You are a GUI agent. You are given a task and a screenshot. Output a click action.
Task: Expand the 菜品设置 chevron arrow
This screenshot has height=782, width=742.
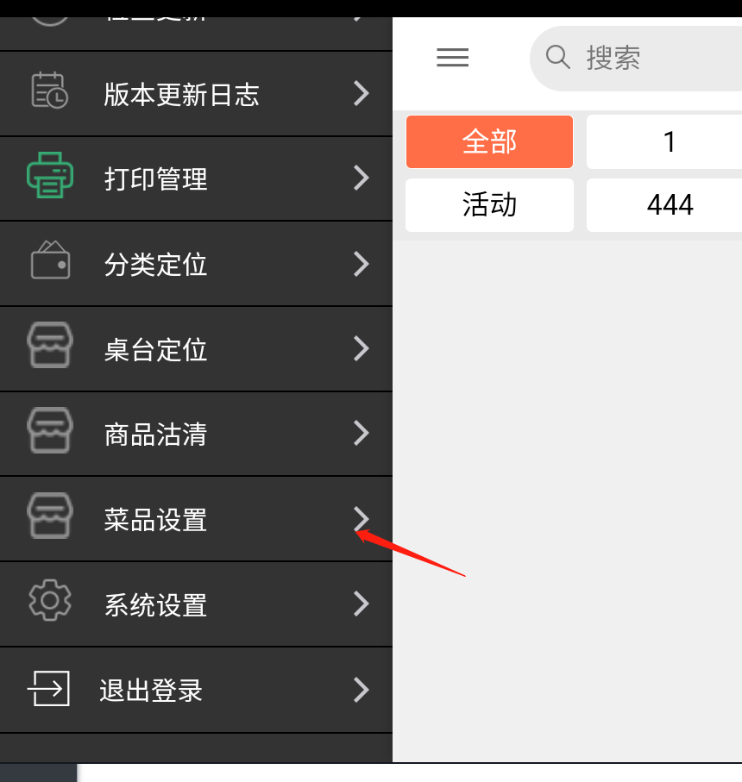coord(361,519)
